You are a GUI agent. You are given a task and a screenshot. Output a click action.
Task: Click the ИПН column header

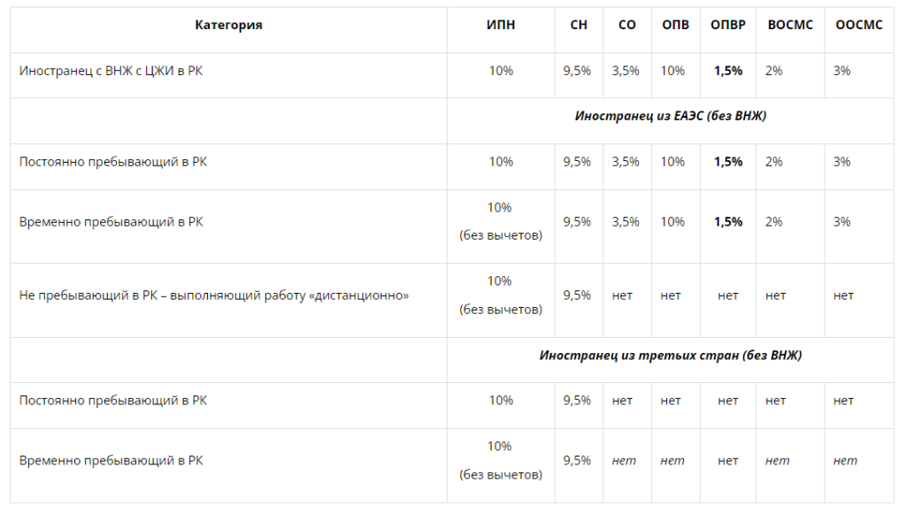tap(501, 25)
